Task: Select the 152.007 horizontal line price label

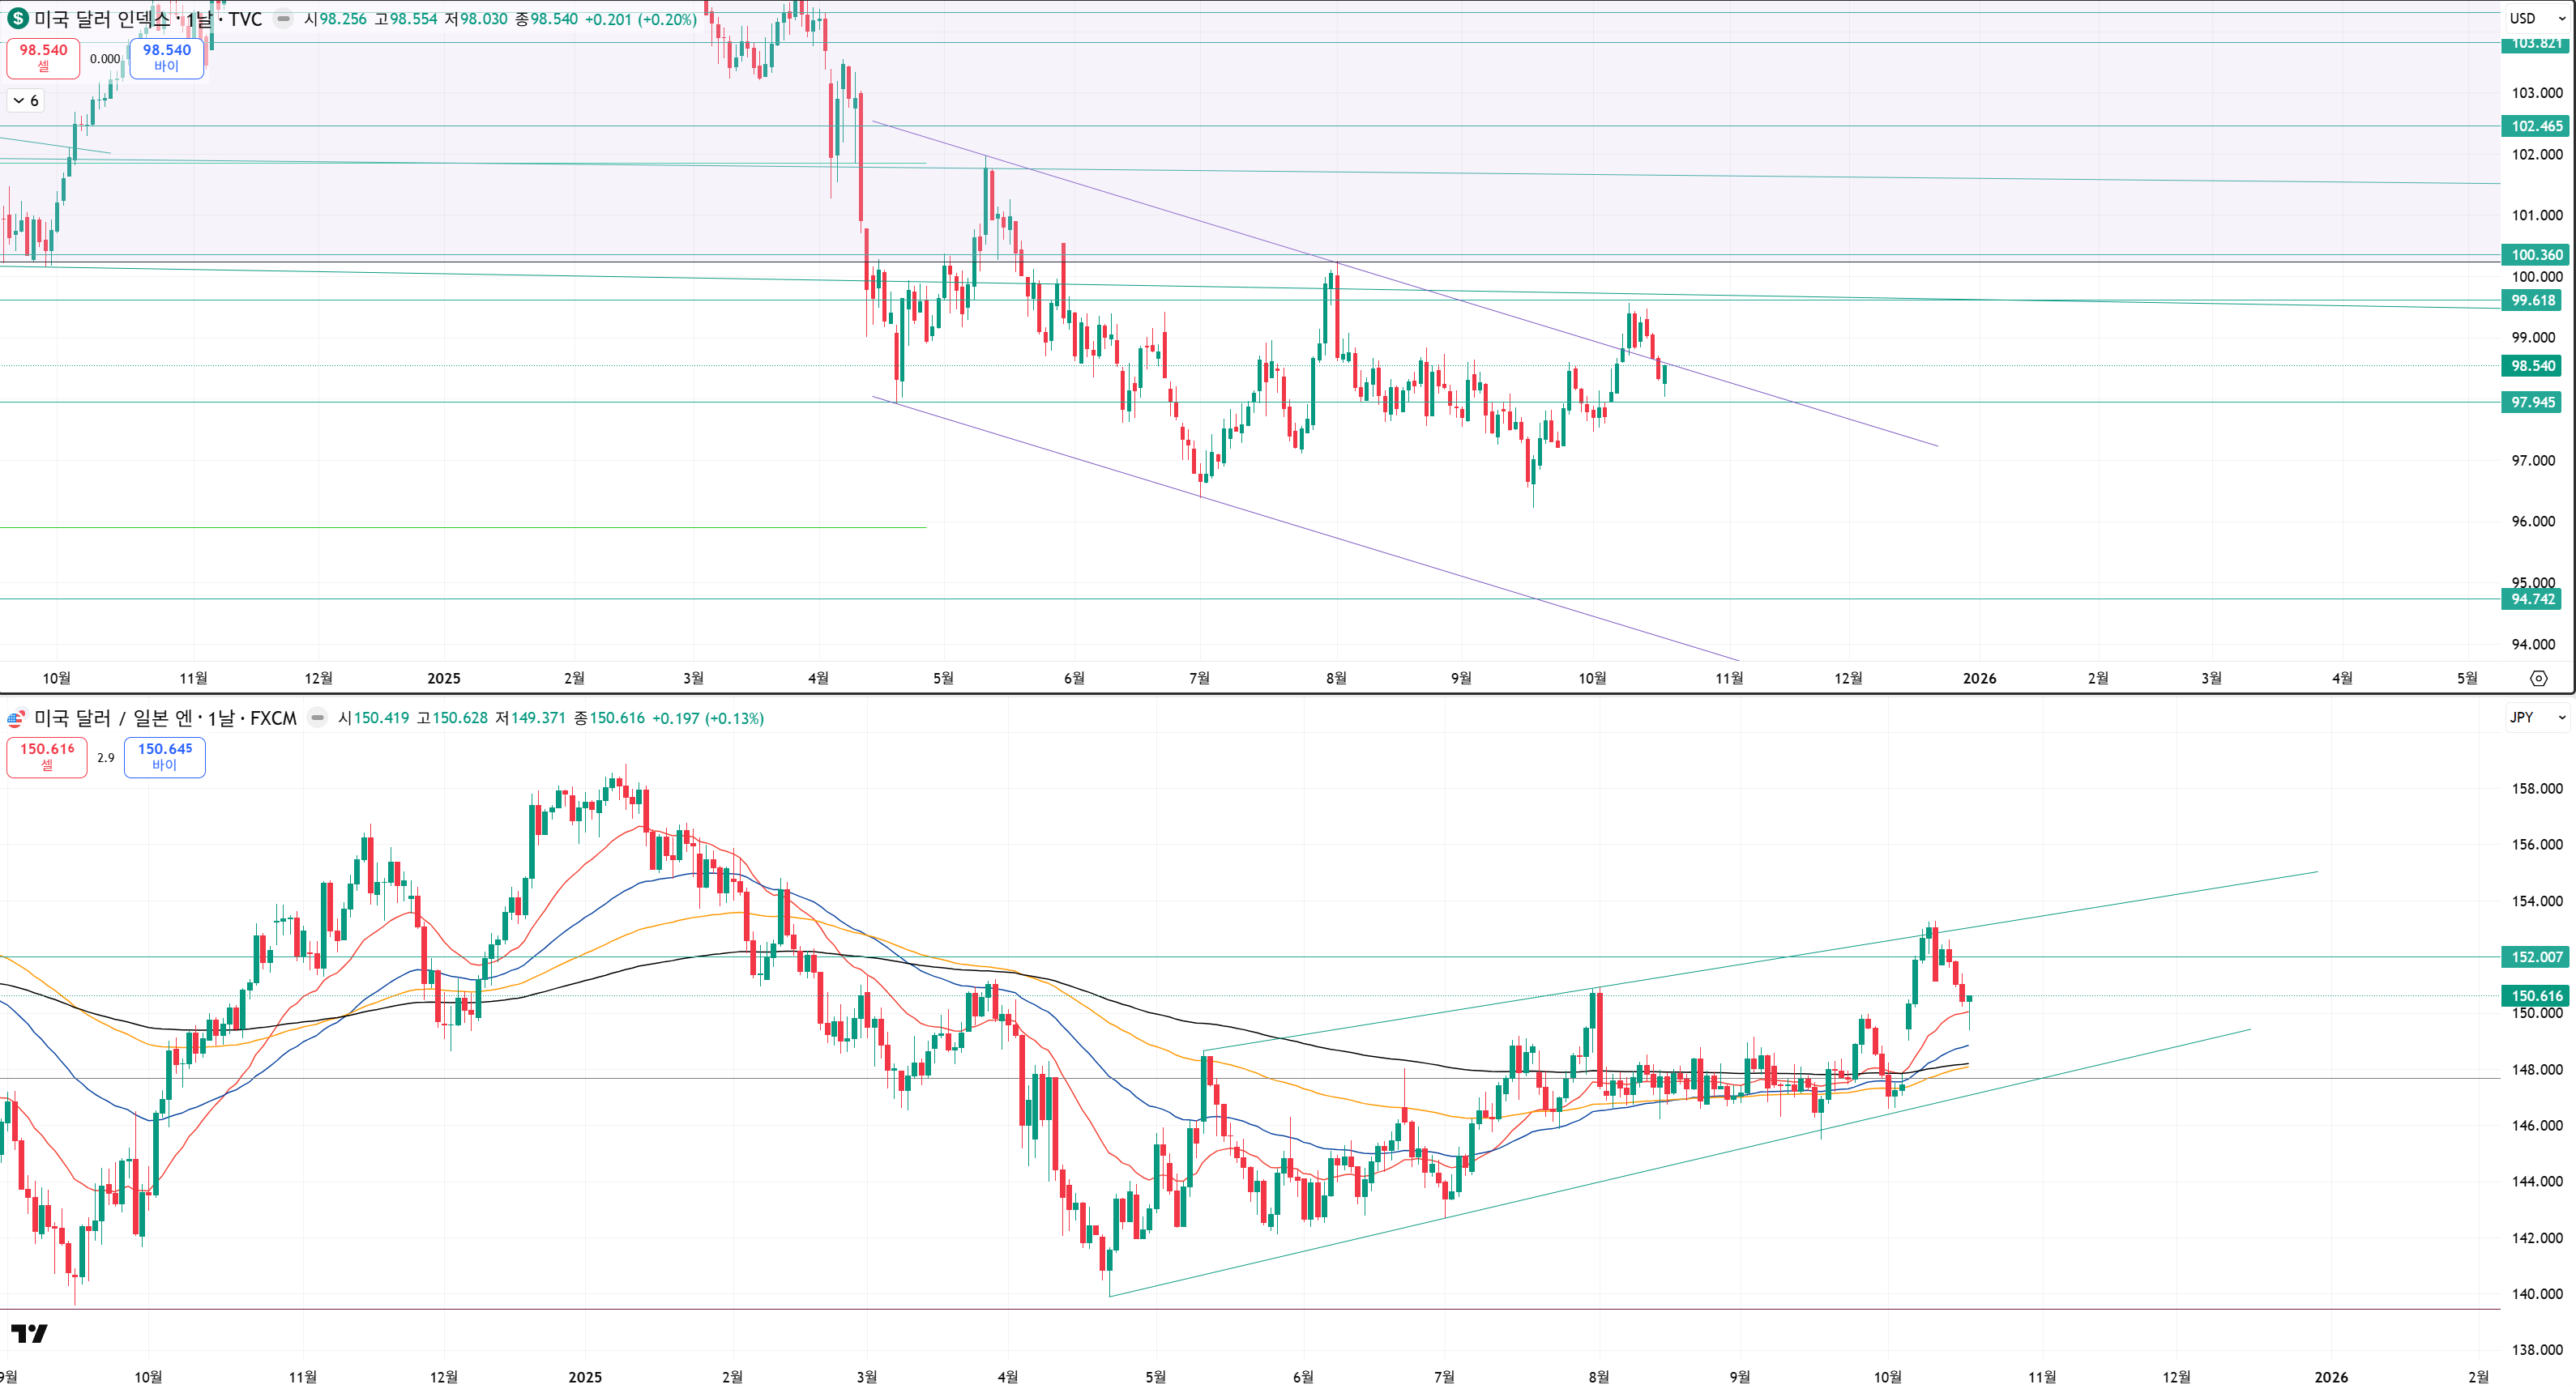Action: (x=2536, y=957)
